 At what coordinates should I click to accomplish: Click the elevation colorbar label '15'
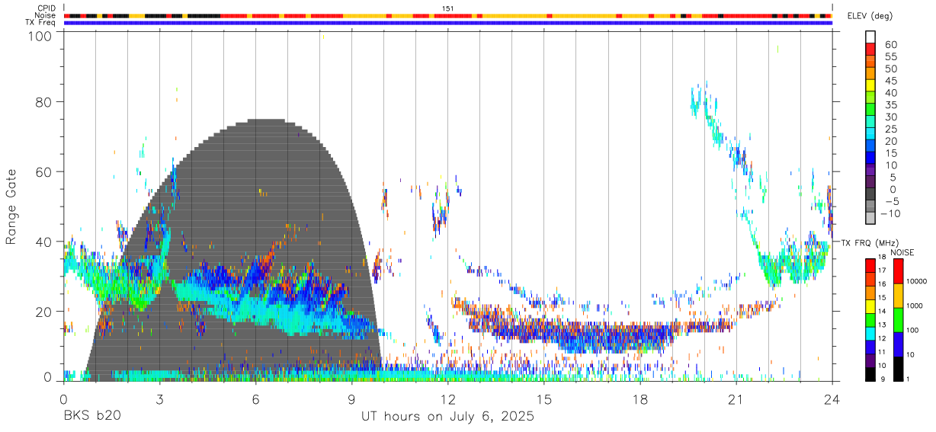890,153
